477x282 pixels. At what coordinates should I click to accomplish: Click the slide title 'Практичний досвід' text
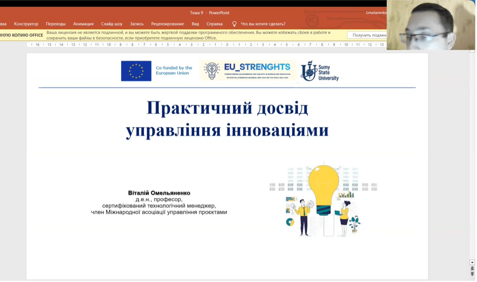pos(227,108)
